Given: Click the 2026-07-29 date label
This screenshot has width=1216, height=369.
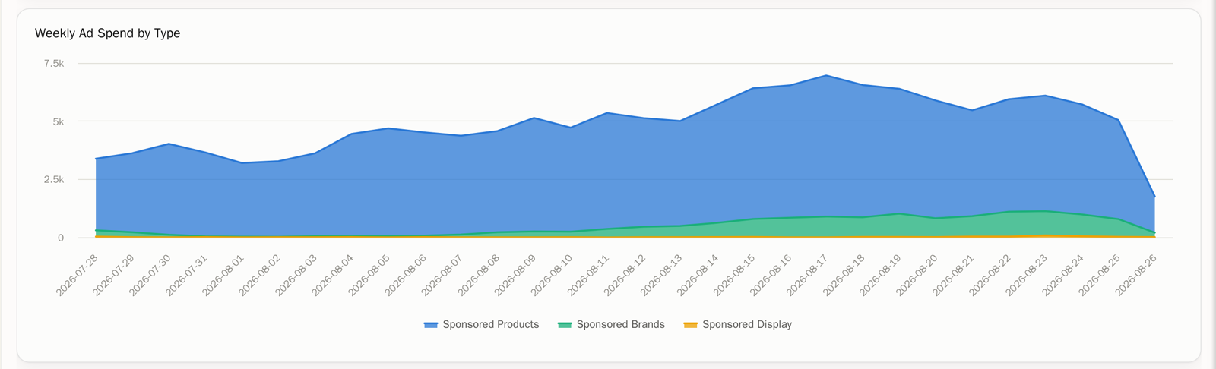Looking at the screenshot, I should [113, 275].
